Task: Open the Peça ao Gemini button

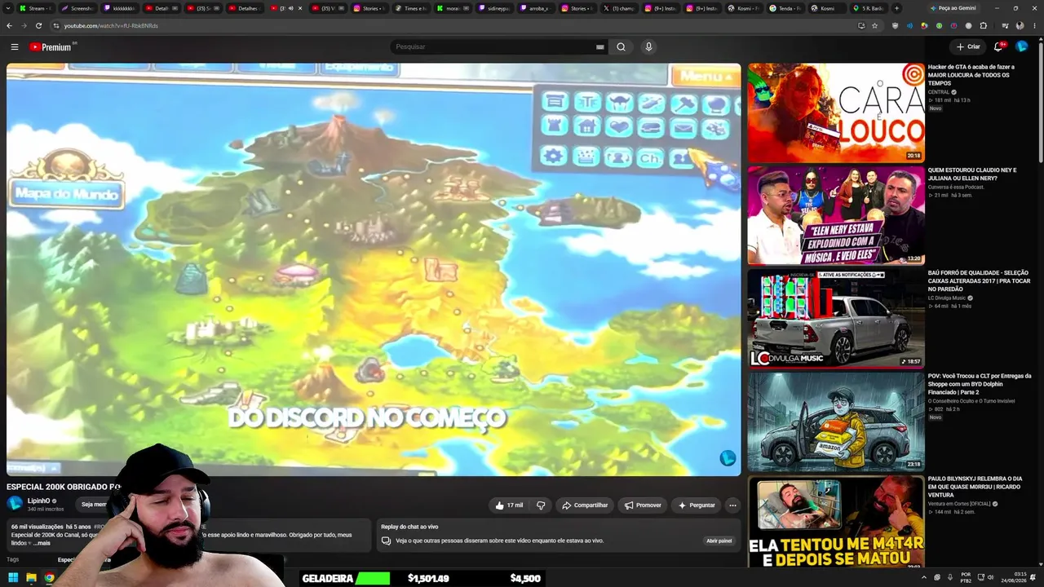Action: click(x=953, y=8)
